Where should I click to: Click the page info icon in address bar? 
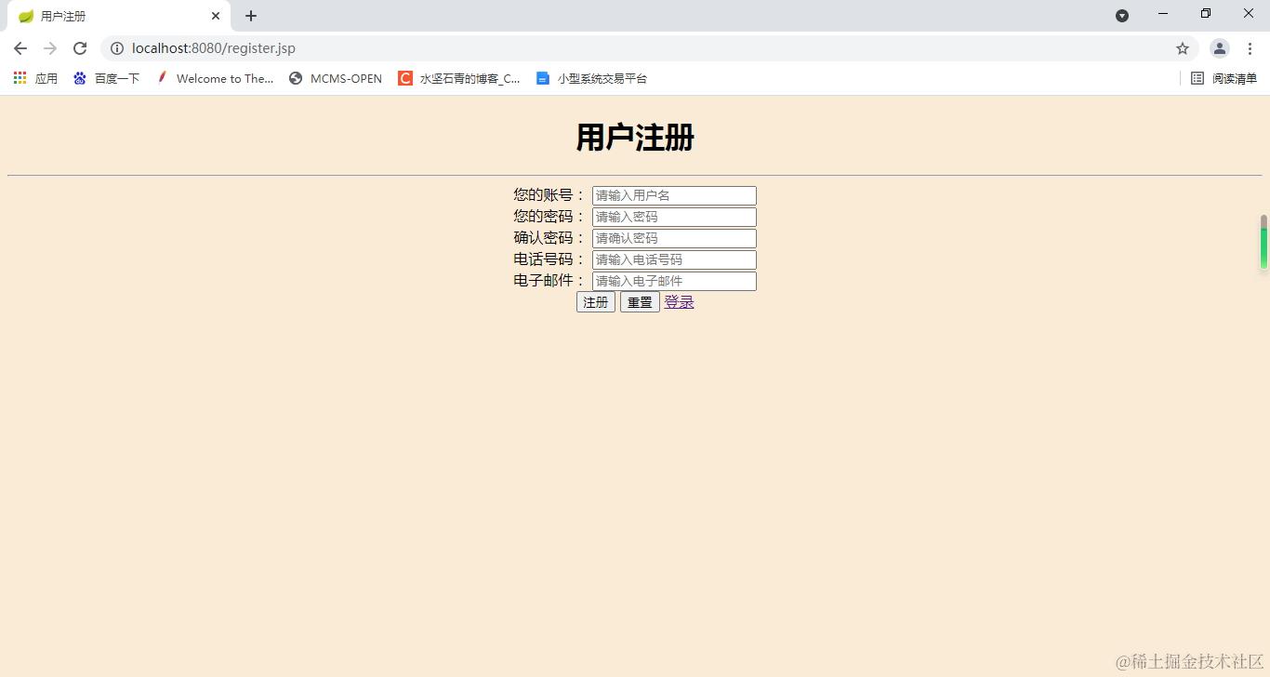(117, 47)
